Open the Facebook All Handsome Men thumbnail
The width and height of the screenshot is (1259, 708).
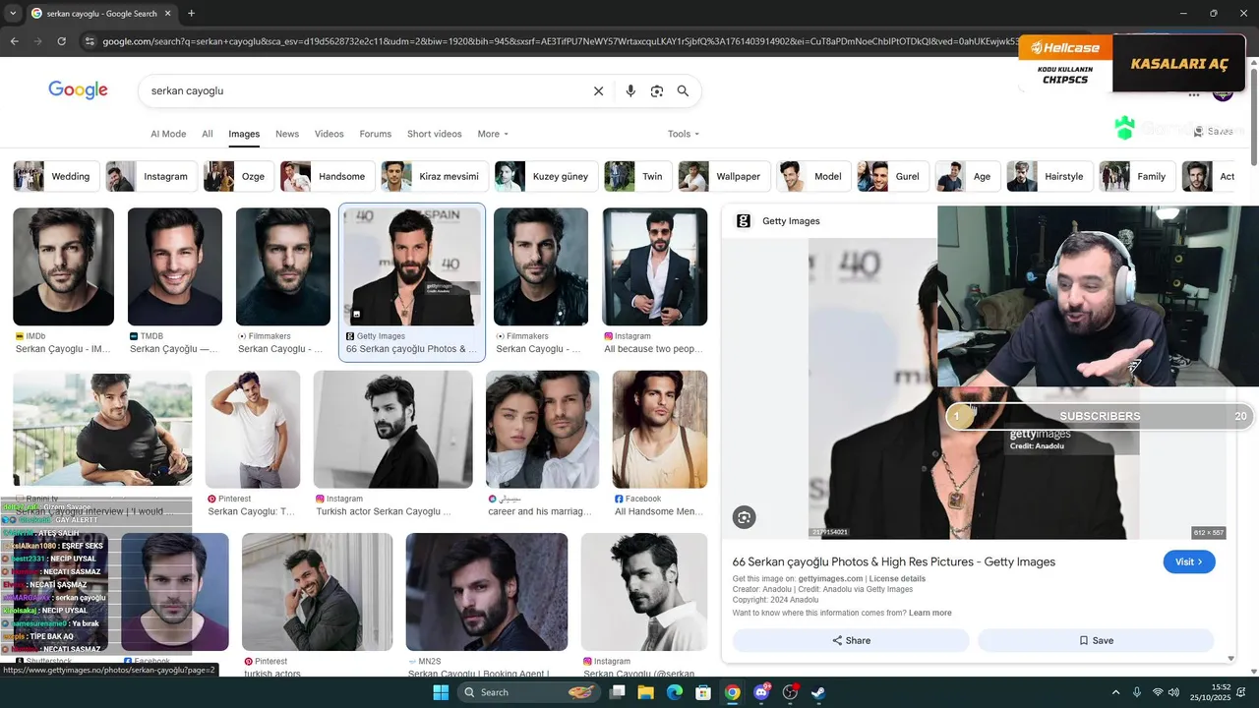tap(660, 429)
